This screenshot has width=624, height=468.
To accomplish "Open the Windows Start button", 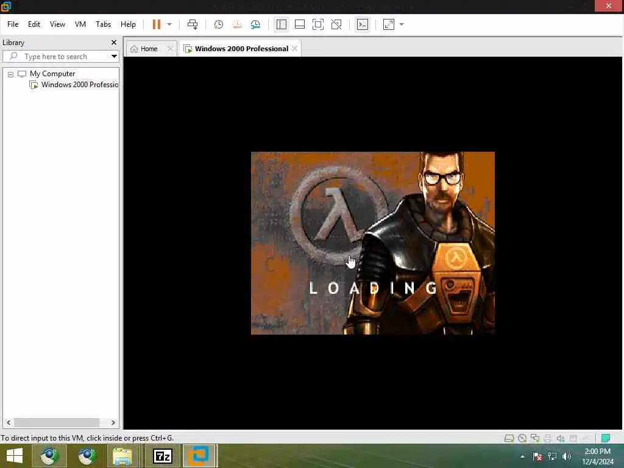I will coord(15,456).
